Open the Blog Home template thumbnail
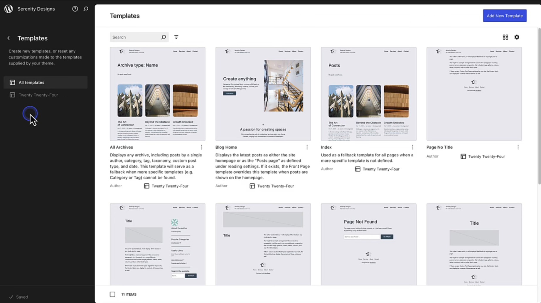This screenshot has width=541, height=303. click(x=263, y=94)
